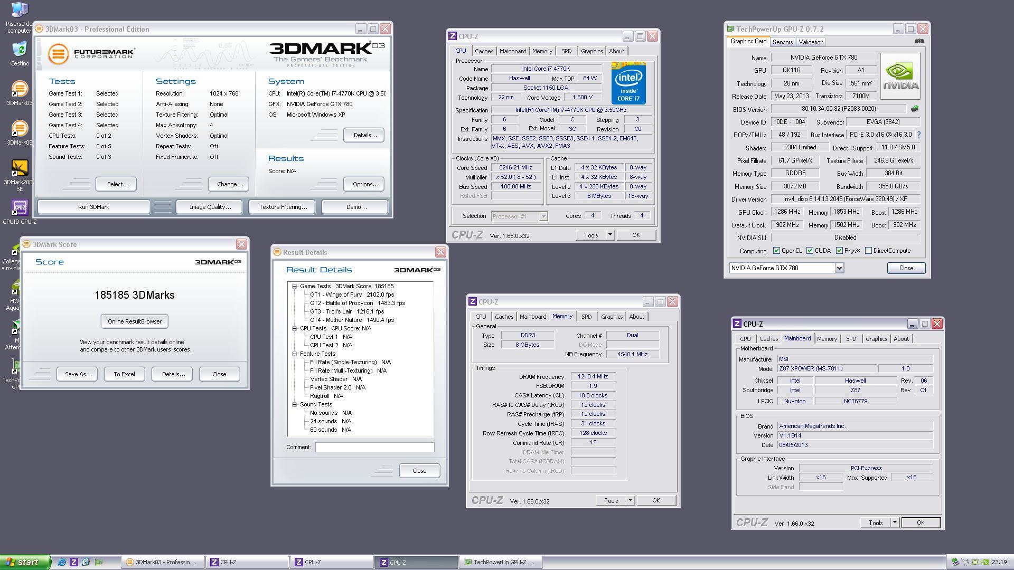Open the Risorse del computer icon

pos(20,17)
